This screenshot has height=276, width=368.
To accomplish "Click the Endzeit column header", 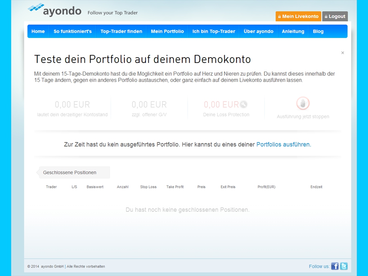I will pyautogui.click(x=316, y=187).
